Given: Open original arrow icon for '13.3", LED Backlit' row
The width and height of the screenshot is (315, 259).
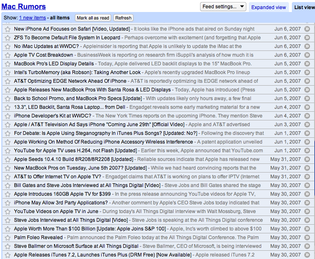Looking at the screenshot, I should click(x=307, y=107).
